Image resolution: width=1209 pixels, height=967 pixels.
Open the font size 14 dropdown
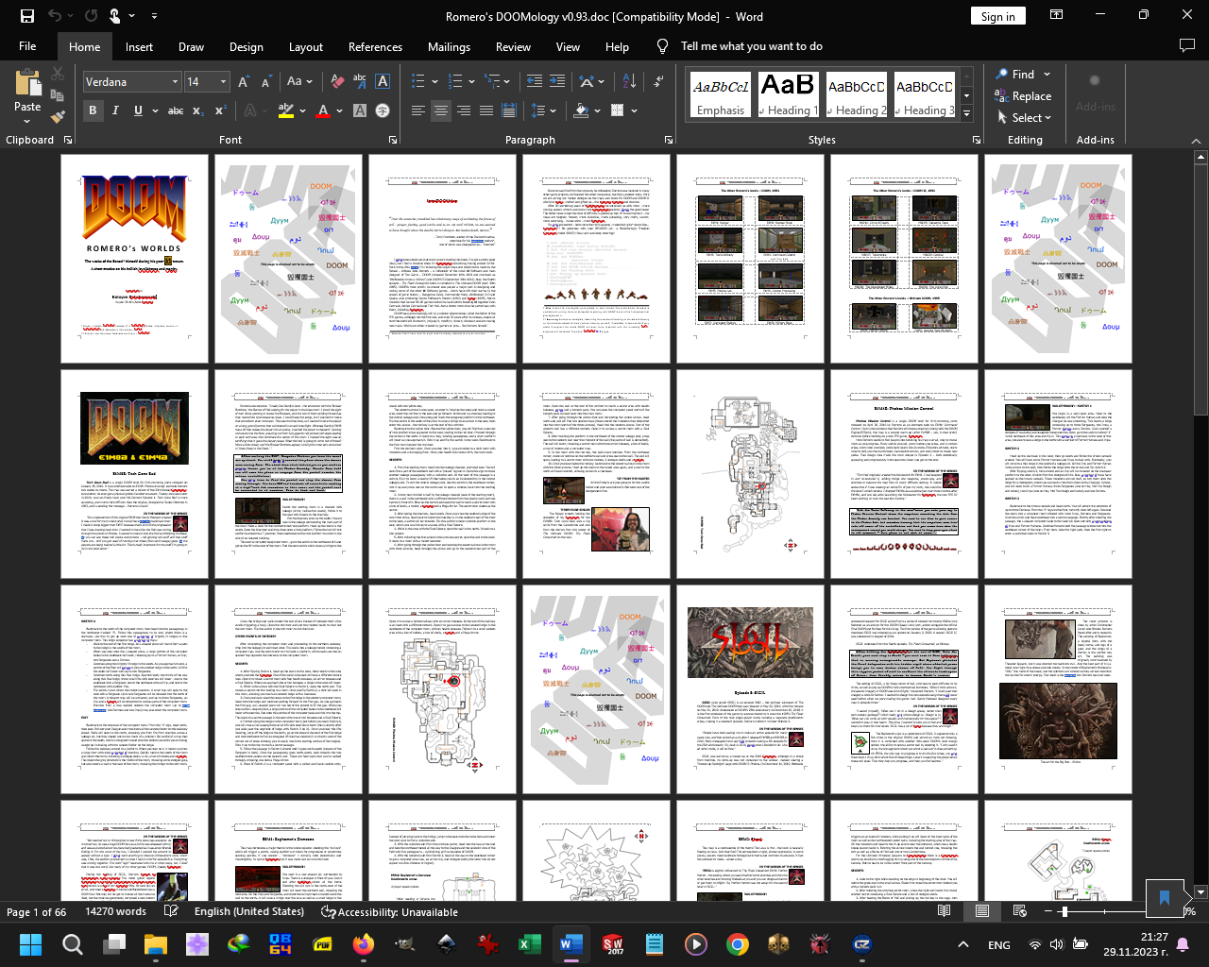[x=223, y=82]
